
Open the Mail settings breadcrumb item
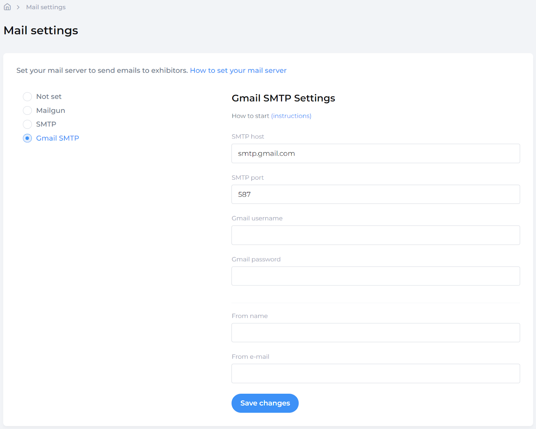coord(46,7)
